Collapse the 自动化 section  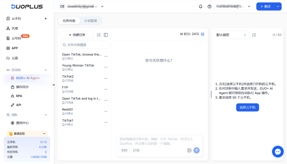pos(46,70)
